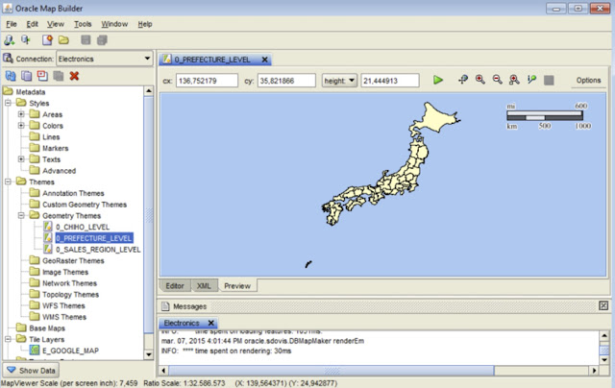Image resolution: width=615 pixels, height=388 pixels.
Task: Open the Tools menu
Action: point(83,24)
